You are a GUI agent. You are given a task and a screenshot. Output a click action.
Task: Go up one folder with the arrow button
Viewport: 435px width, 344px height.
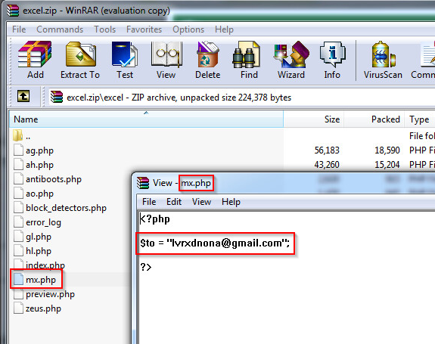[23, 97]
